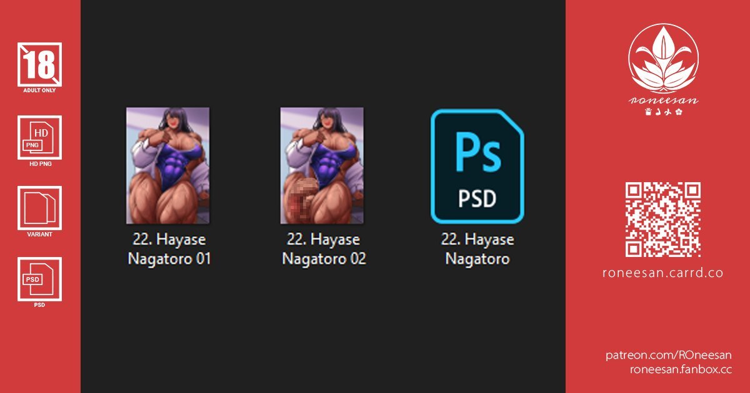Screen dimensions: 750x393
Task: Click the roneesan lotus logo
Action: [663, 59]
